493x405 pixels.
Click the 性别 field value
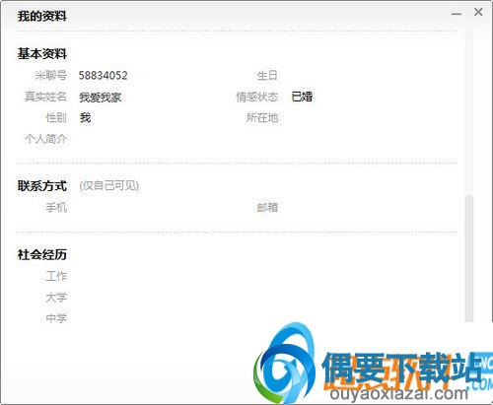point(85,117)
